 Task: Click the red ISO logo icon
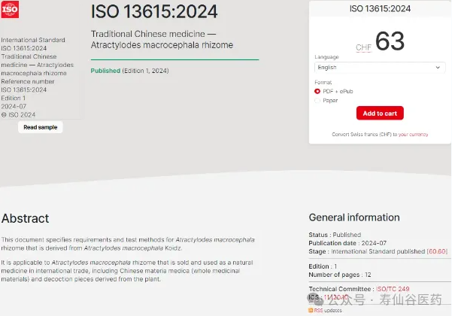(10, 9)
